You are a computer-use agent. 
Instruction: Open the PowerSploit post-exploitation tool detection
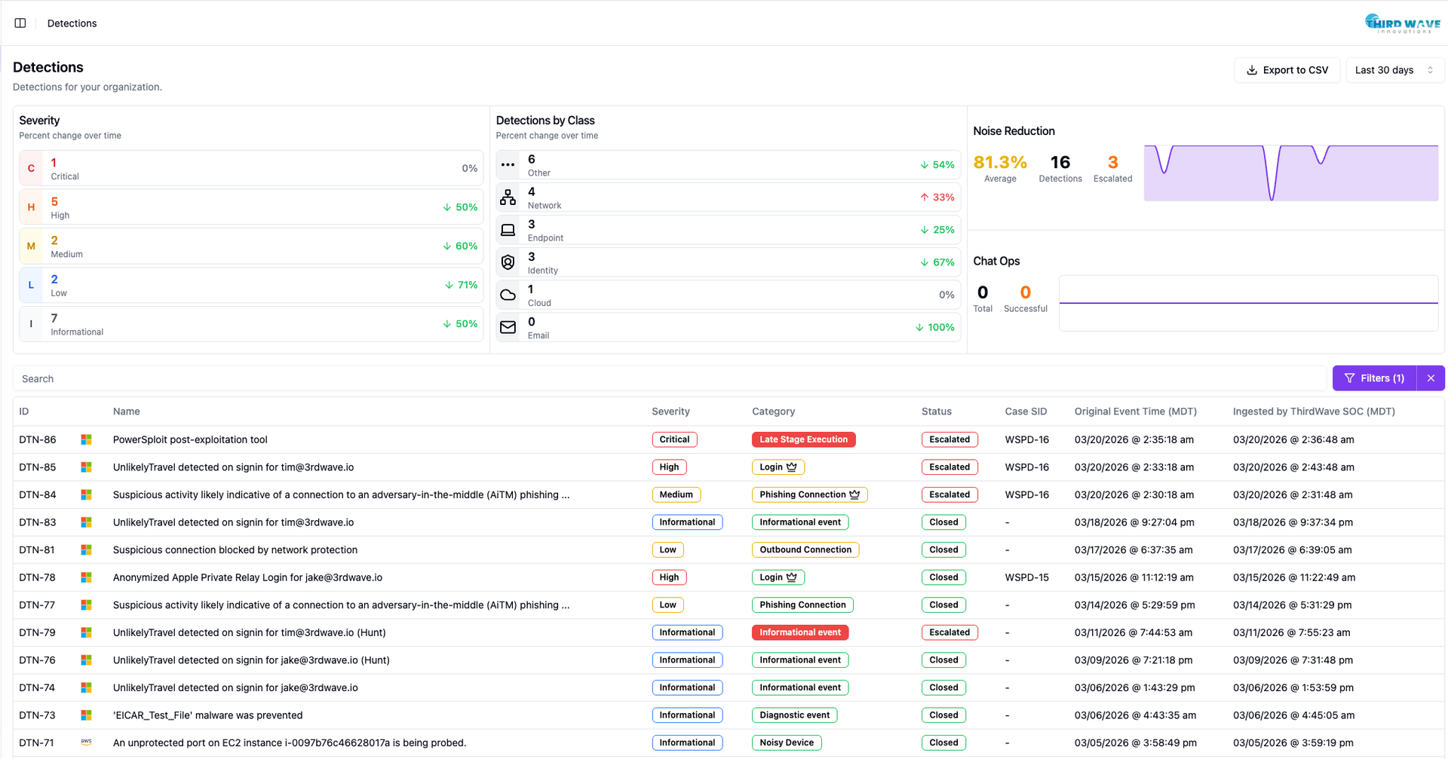tap(190, 439)
